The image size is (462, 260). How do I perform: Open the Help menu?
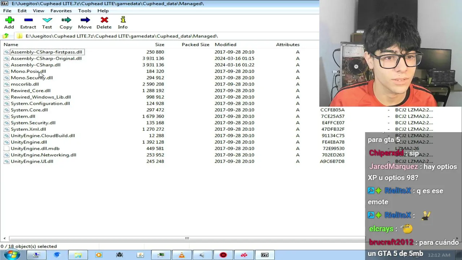[103, 11]
